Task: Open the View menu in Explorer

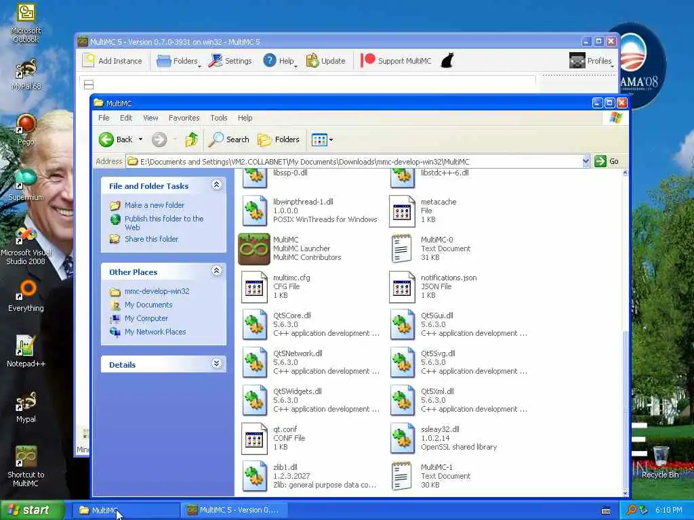Action: [150, 118]
